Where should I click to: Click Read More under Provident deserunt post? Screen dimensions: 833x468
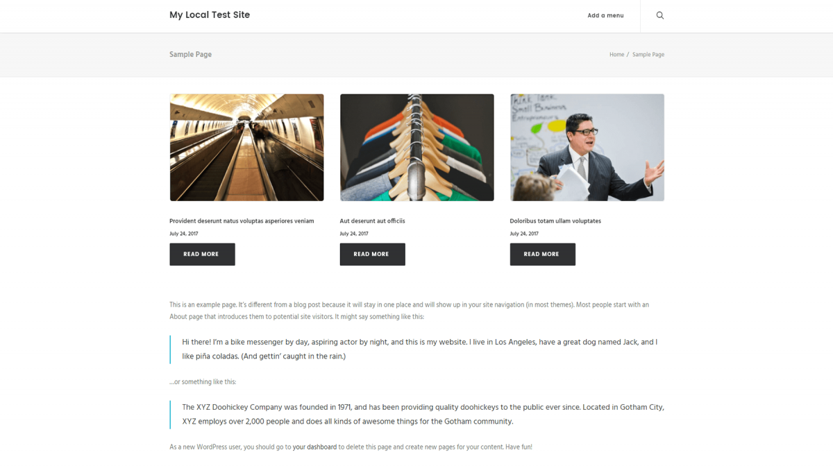pos(202,254)
